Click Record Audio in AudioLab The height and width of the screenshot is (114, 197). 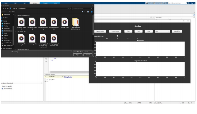115,31
